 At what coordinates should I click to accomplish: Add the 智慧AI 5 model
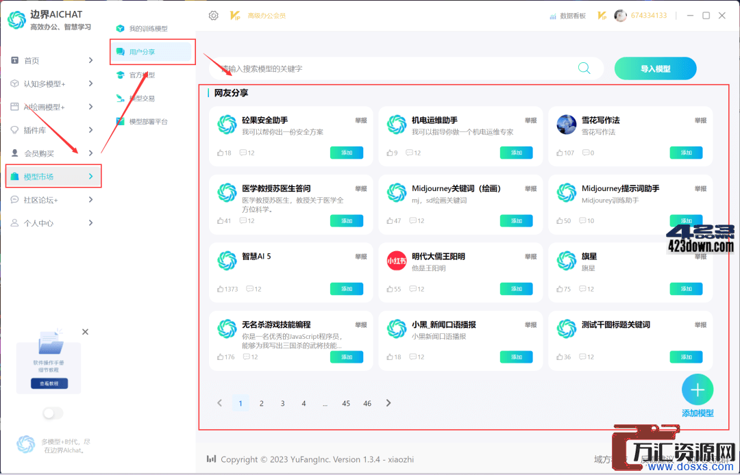[347, 289]
